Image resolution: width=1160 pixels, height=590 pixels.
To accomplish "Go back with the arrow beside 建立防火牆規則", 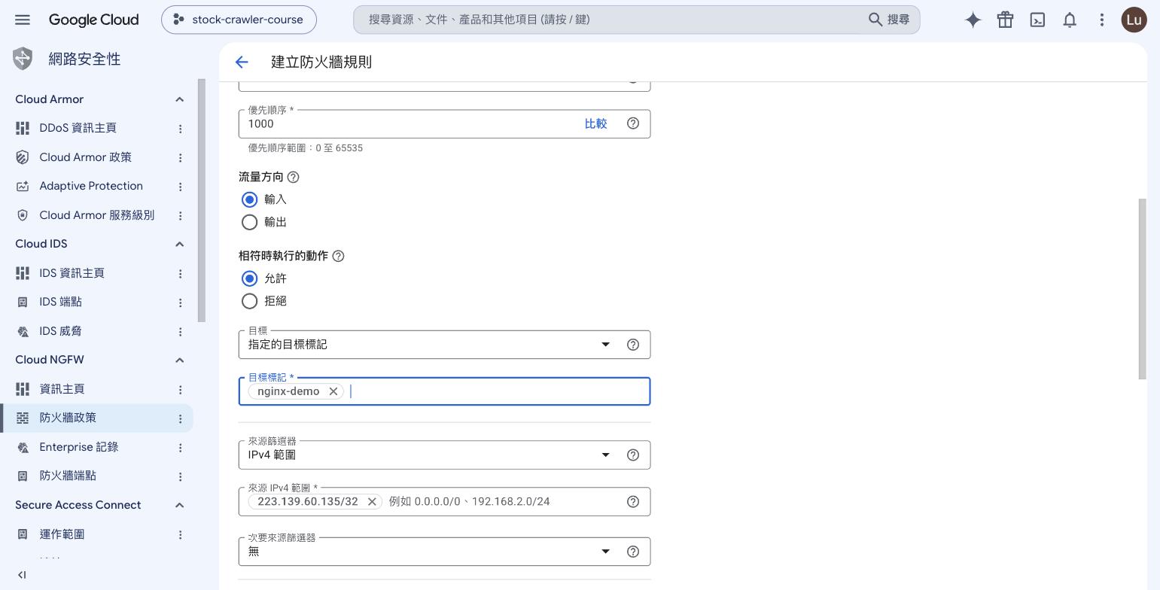I will click(x=242, y=62).
